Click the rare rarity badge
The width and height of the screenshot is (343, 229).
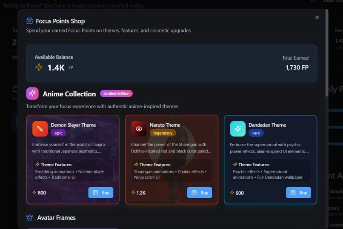tap(256, 133)
